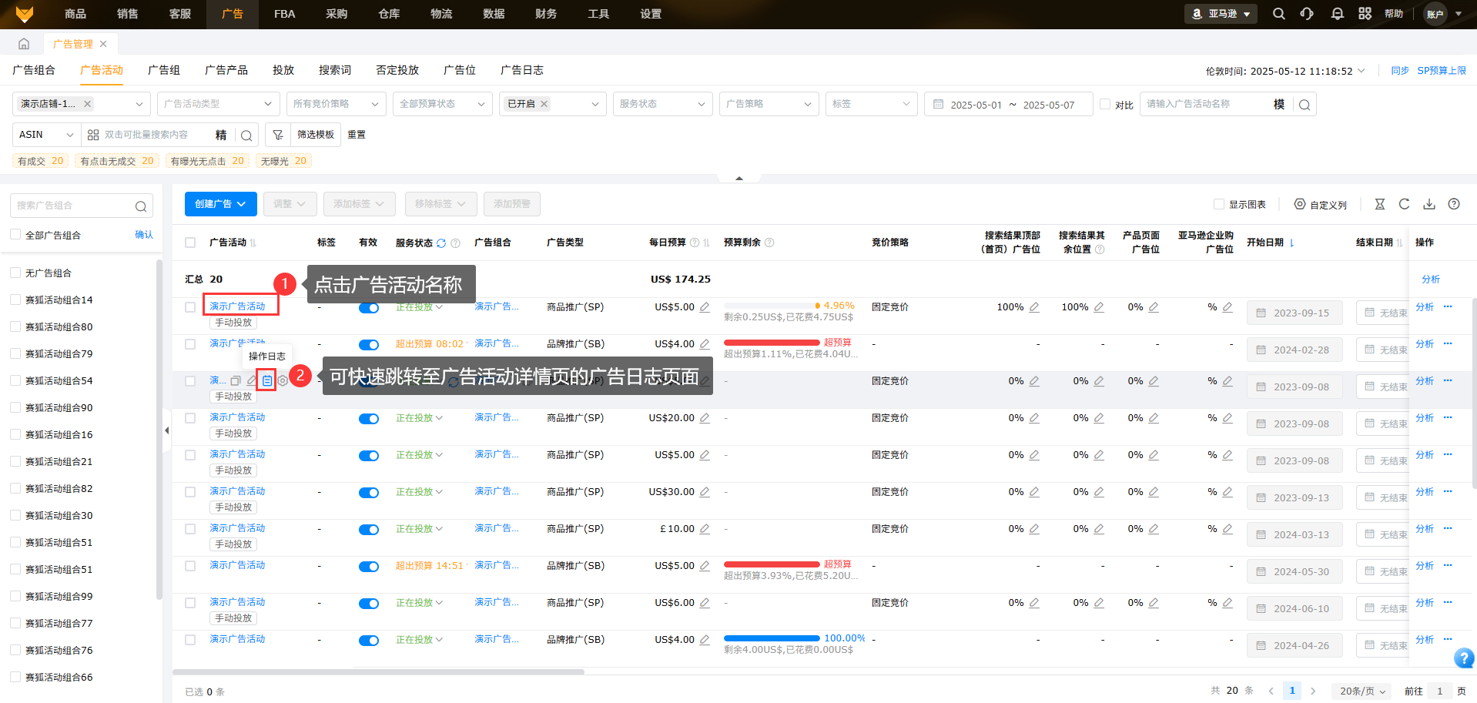Open the filter funnel icon beside 筛选模板
The width and height of the screenshot is (1477, 703).
pyautogui.click(x=278, y=135)
